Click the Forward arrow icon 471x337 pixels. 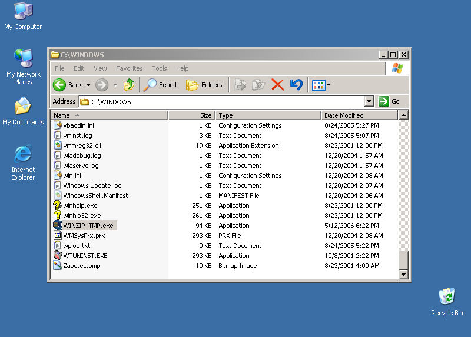102,85
